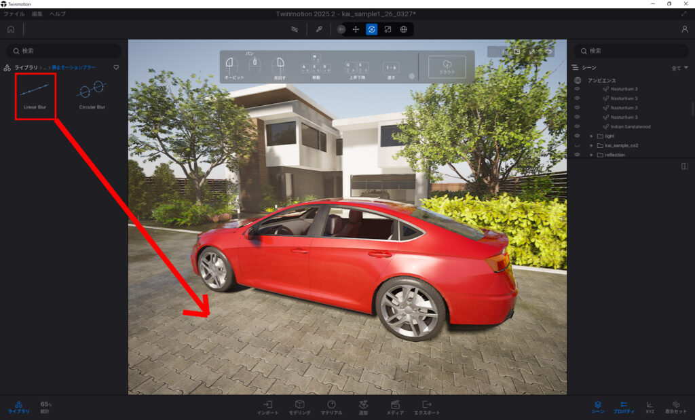The image size is (695, 420).
Task: Open the ファイル menu
Action: (14, 14)
